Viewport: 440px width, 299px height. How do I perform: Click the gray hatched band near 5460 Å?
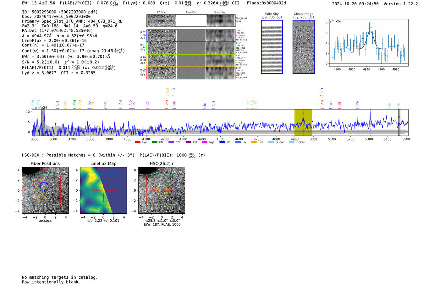[x=399, y=122]
